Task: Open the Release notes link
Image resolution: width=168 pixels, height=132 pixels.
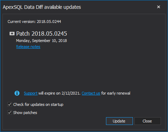Action: 28,47
